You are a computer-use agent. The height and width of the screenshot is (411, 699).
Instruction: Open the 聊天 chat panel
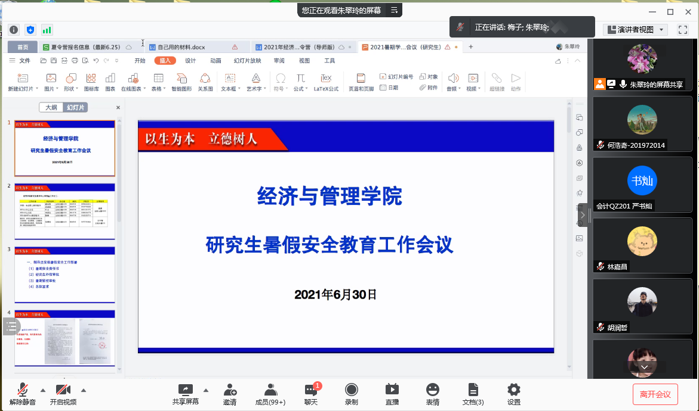(x=311, y=390)
